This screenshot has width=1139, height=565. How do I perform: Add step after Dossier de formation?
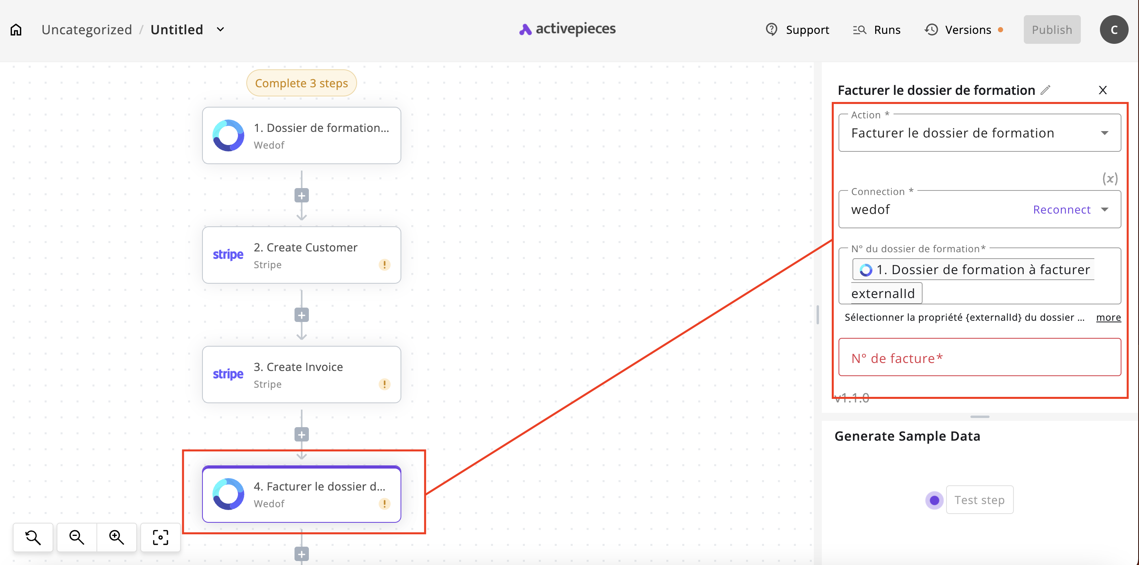point(302,195)
